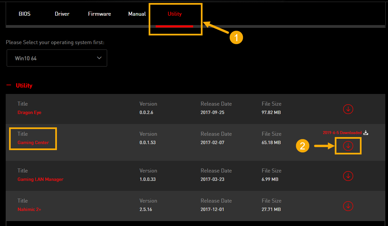Select the Utility tab

coord(175,14)
